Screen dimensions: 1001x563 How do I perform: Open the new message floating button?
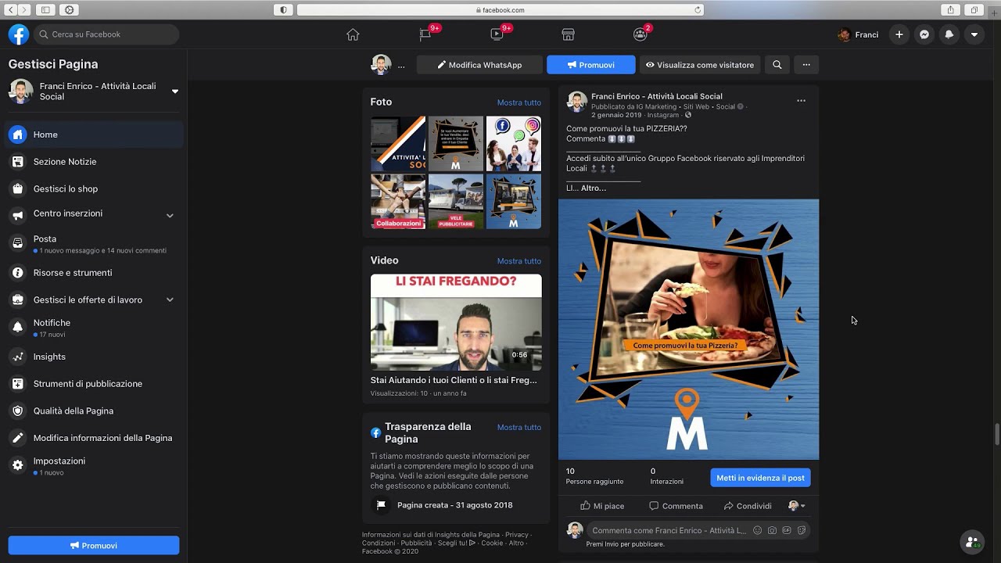click(x=971, y=541)
